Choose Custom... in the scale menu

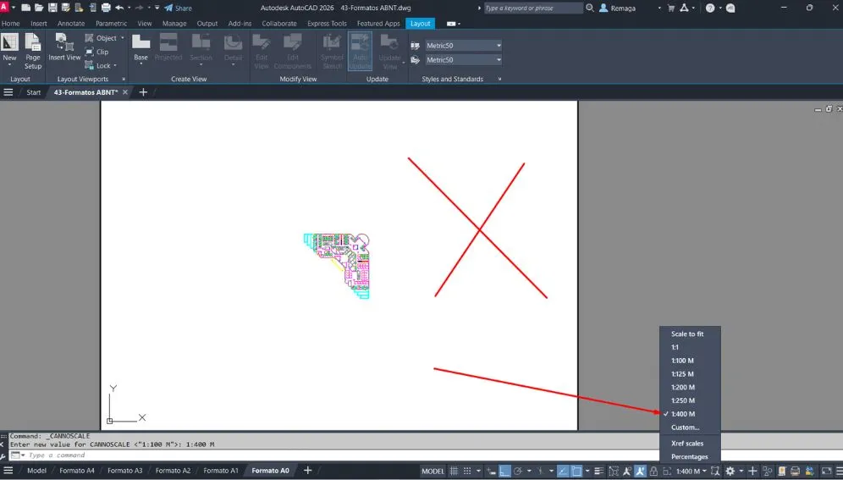(x=685, y=428)
